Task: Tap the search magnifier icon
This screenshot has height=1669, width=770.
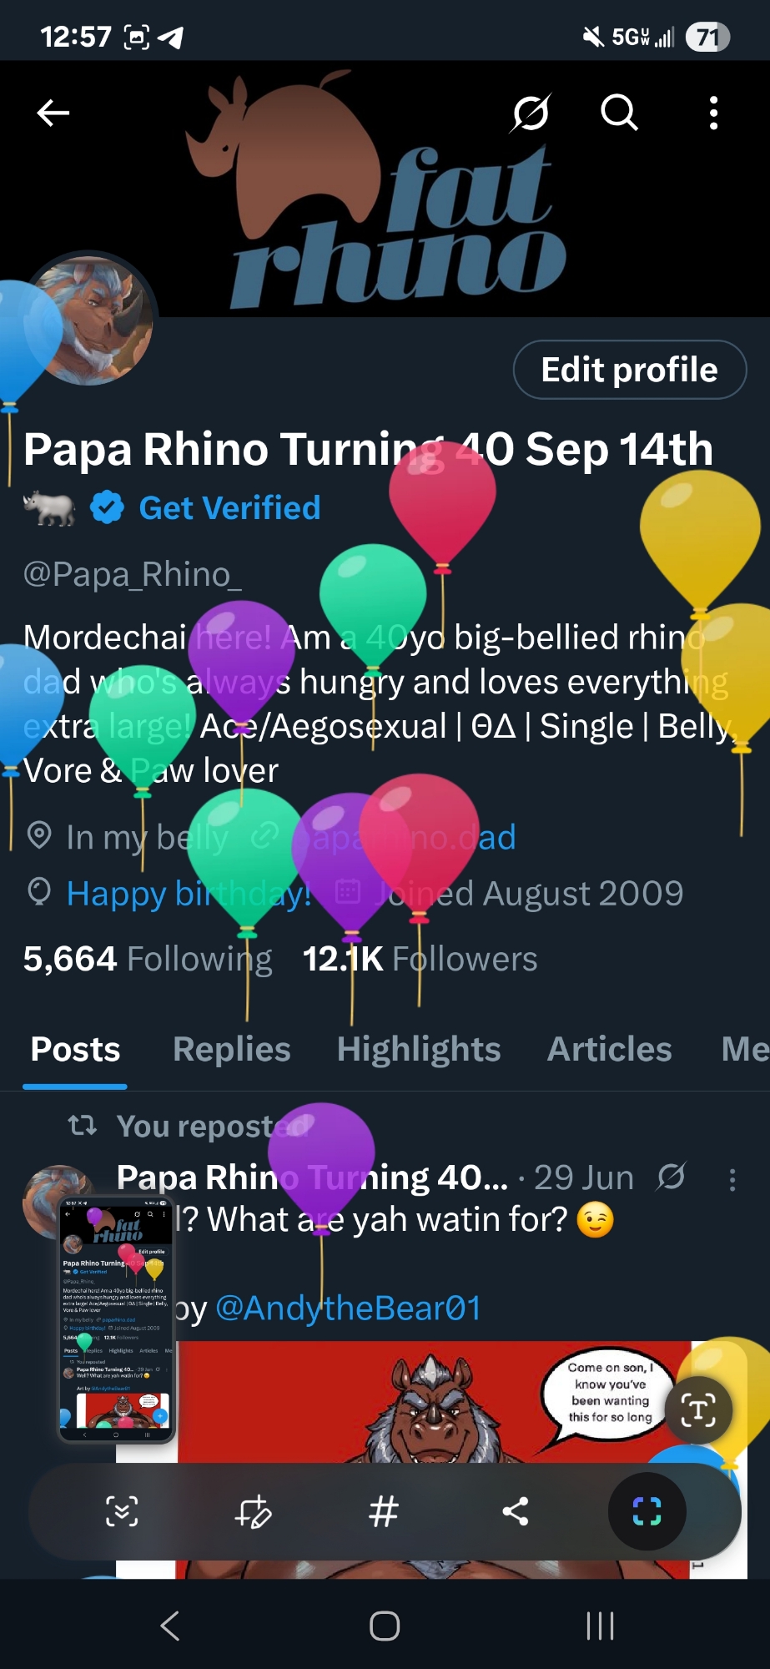Action: 619,113
